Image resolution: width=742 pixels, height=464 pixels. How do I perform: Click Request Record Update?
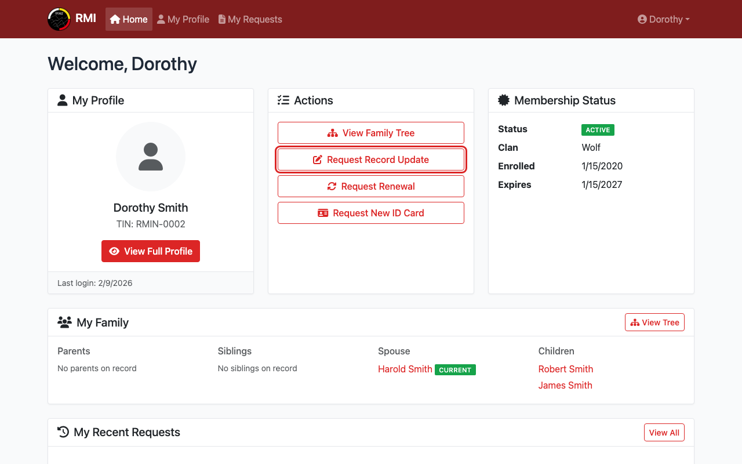tap(370, 159)
